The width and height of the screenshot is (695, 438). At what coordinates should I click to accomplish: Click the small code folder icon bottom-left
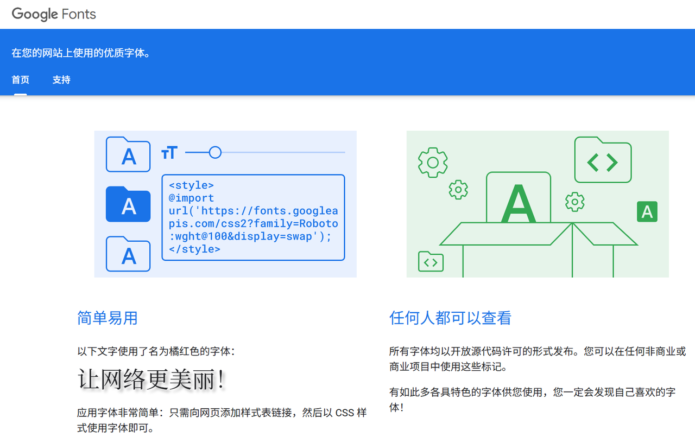(431, 262)
